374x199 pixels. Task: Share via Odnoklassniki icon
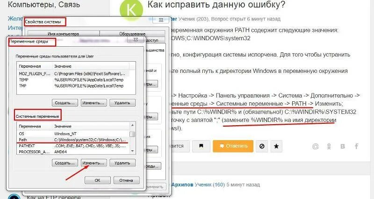click(x=329, y=146)
